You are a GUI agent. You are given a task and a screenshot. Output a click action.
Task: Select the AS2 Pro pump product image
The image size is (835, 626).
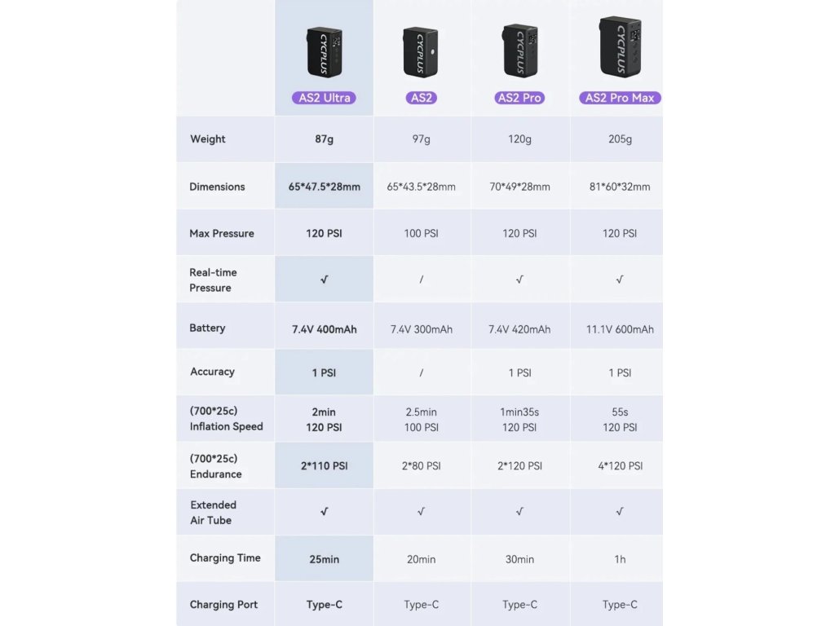pyautogui.click(x=519, y=51)
